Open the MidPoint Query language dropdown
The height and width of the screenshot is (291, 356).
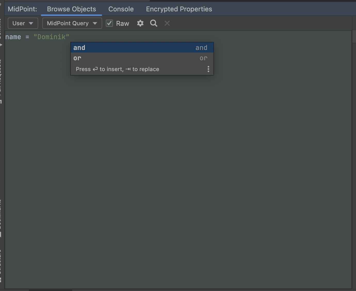tap(72, 23)
